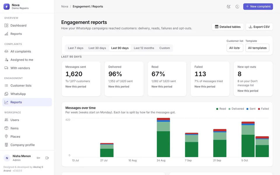This screenshot has height=175, width=280.
Task: Click the N avatar for Nisha Menon
Action: [7, 158]
